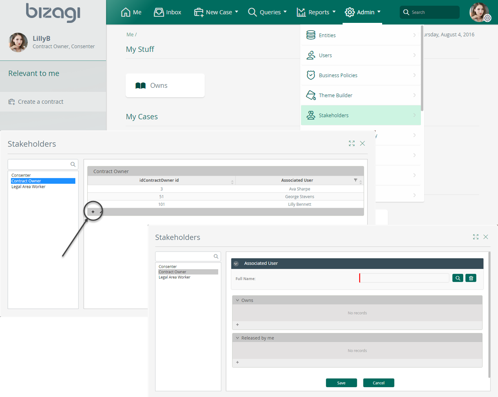Collapse the Owns section

[x=237, y=300]
